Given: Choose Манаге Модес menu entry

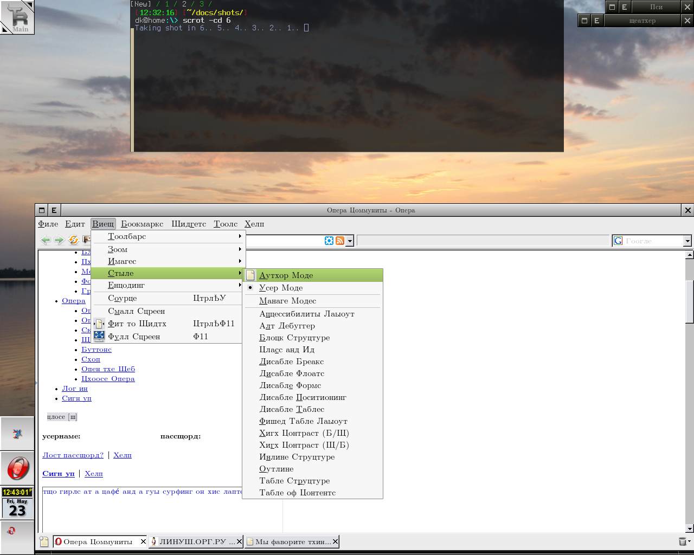Looking at the screenshot, I should pos(313,301).
